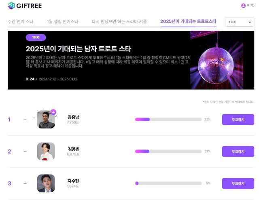Click the 21% vote progress bar
This screenshot has height=200, width=259.
[168, 152]
